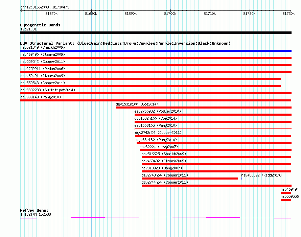The image size is (301, 237).
Task: Click the 81710k ruler tick label
Action: tap(210, 14)
